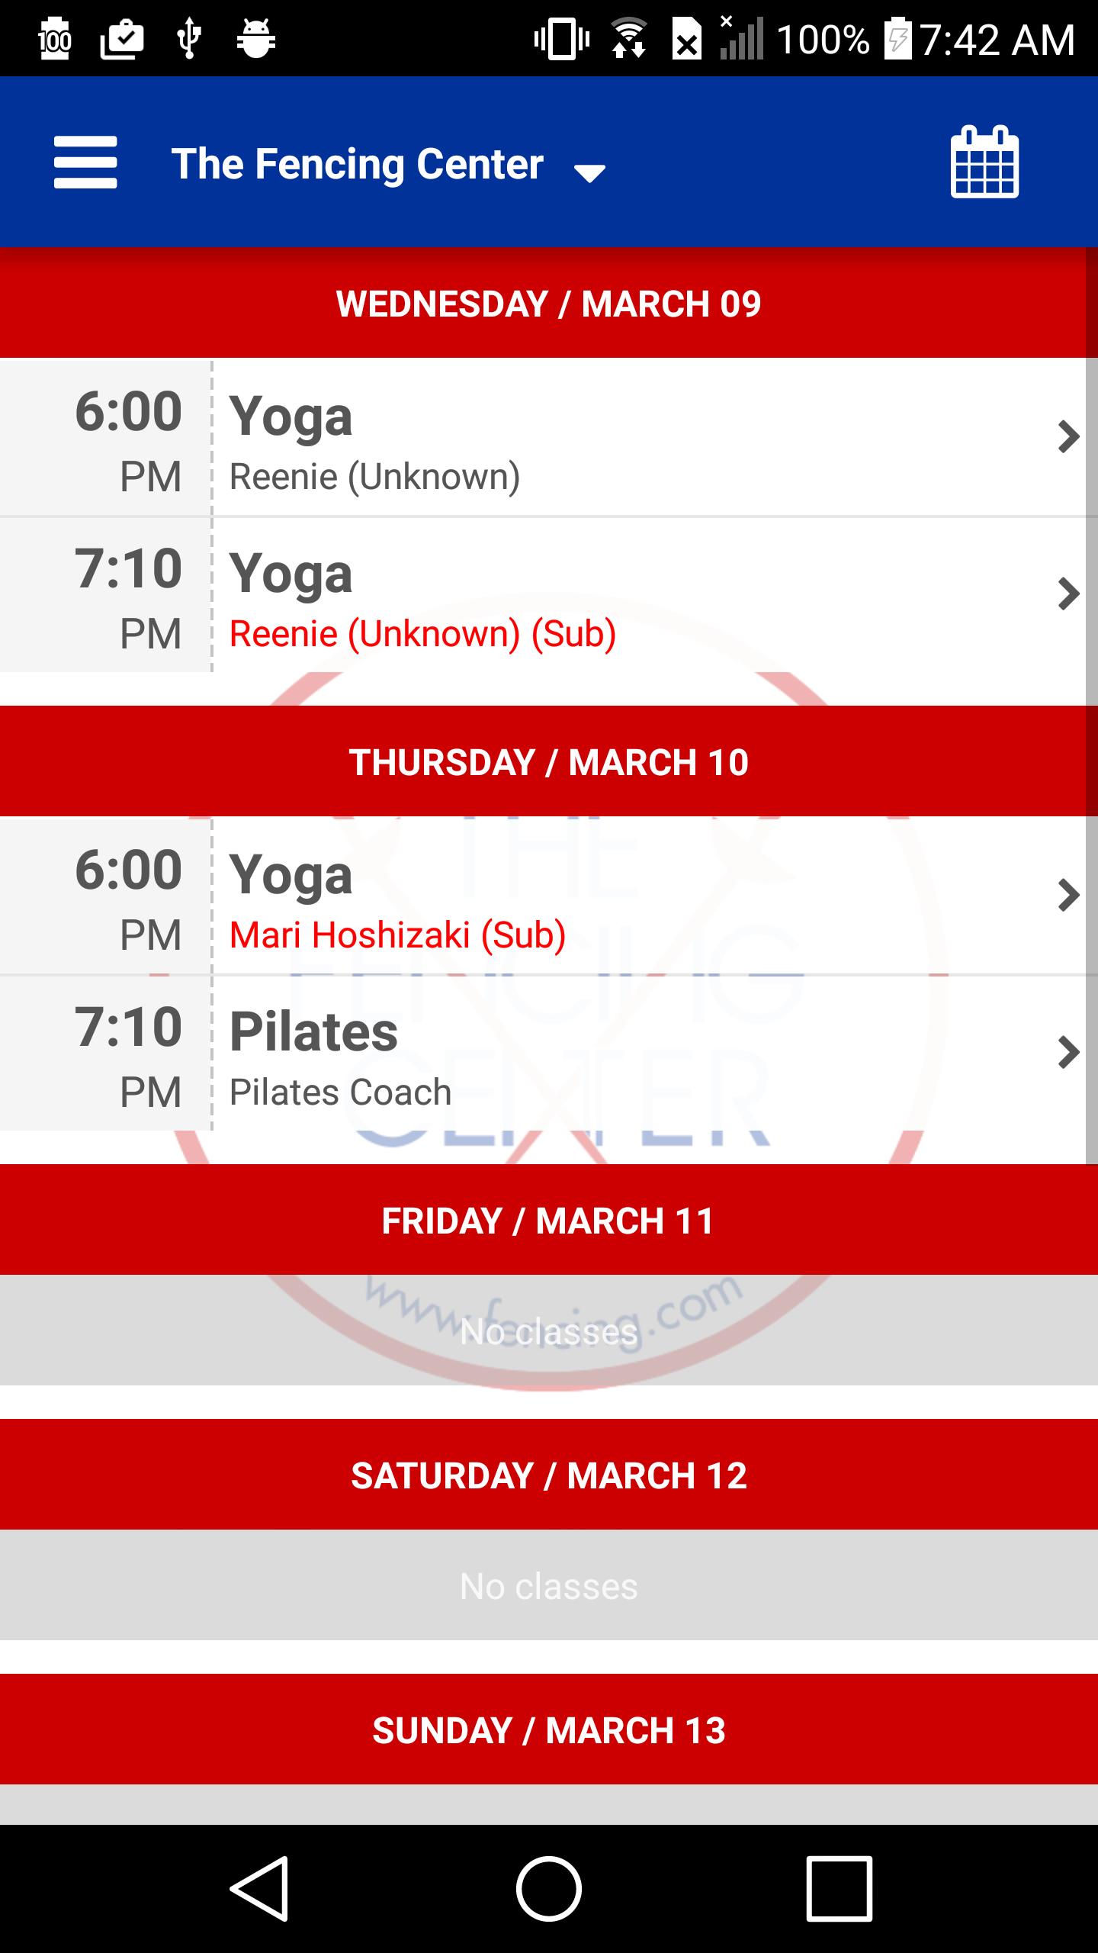Tap the battery 100 notification icon

point(55,38)
